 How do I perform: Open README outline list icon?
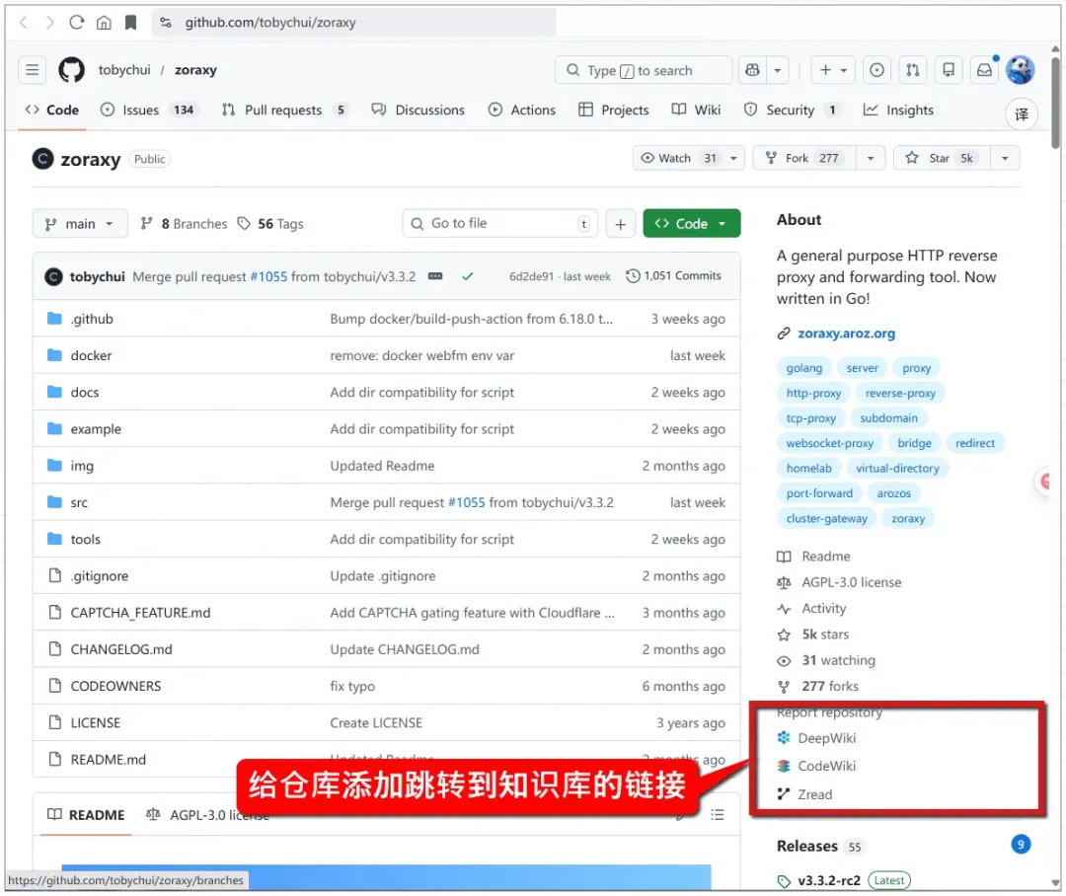(718, 814)
